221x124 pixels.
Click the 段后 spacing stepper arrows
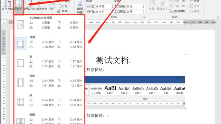143,12
